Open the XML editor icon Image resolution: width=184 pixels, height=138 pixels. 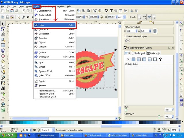pyautogui.click(x=120, y=11)
